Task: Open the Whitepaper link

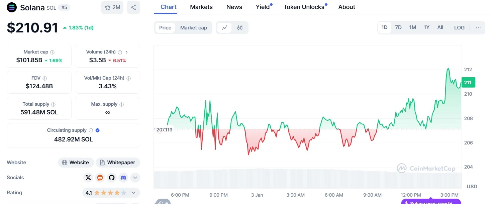Action: 118,163
